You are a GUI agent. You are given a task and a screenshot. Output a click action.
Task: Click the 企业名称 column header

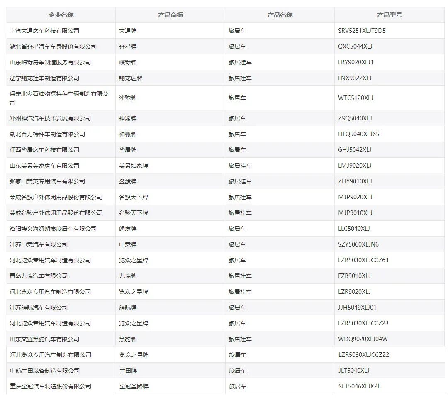point(61,15)
